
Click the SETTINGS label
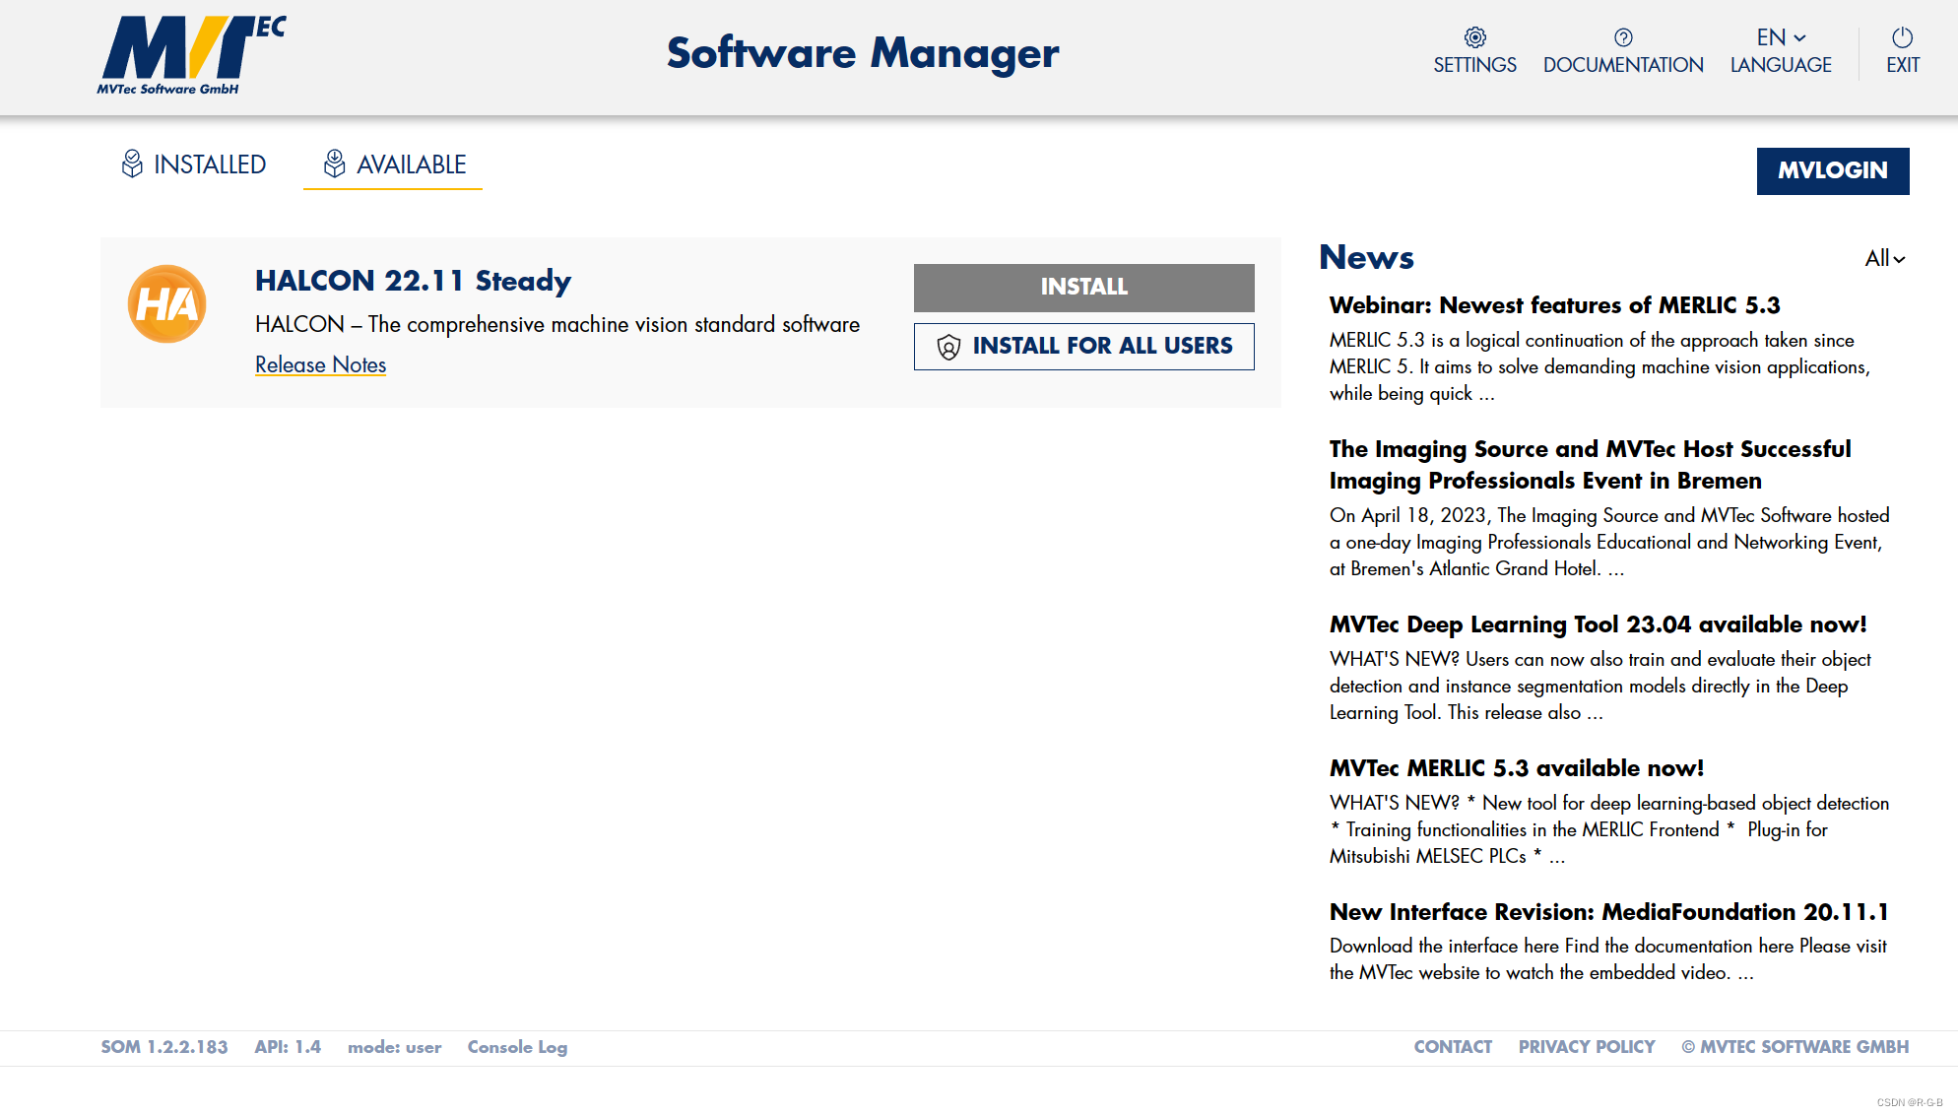coord(1474,65)
